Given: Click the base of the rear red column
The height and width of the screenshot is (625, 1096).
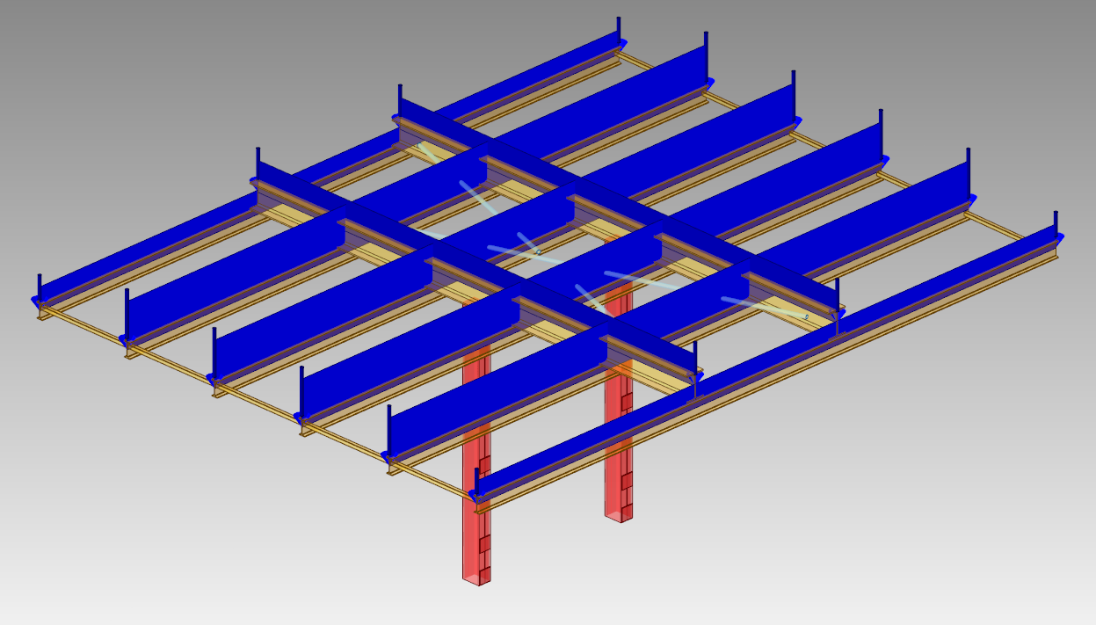Looking at the screenshot, I should click(617, 516).
